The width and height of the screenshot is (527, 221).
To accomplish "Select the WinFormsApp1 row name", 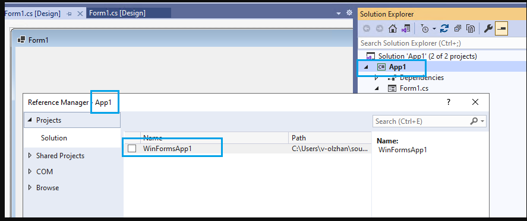I will click(x=168, y=149).
